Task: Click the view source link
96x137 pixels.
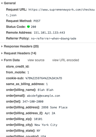Action: [36, 60]
